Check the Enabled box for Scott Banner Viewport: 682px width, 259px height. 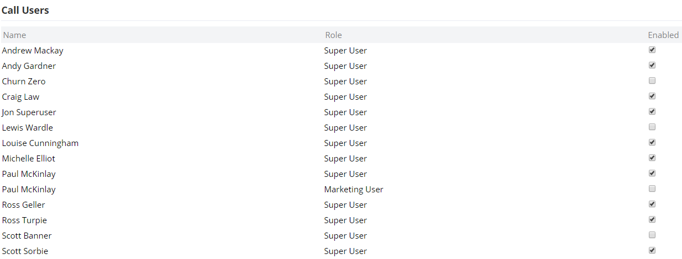pos(652,235)
